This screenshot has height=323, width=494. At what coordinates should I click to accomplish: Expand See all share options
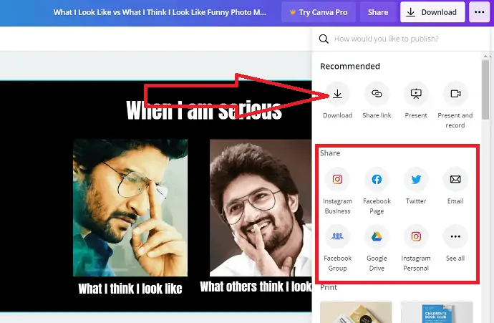(455, 236)
